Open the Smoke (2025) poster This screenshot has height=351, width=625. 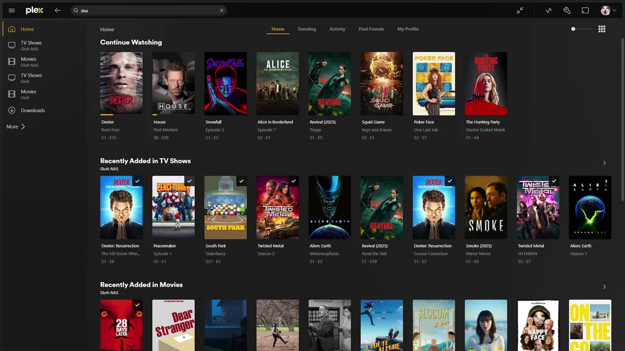pos(486,207)
